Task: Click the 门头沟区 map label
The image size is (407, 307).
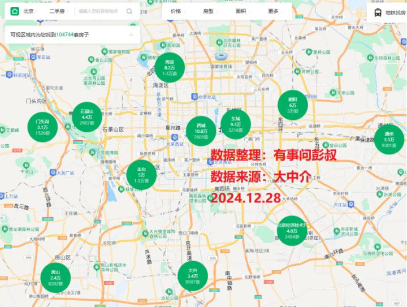Action: point(36,101)
